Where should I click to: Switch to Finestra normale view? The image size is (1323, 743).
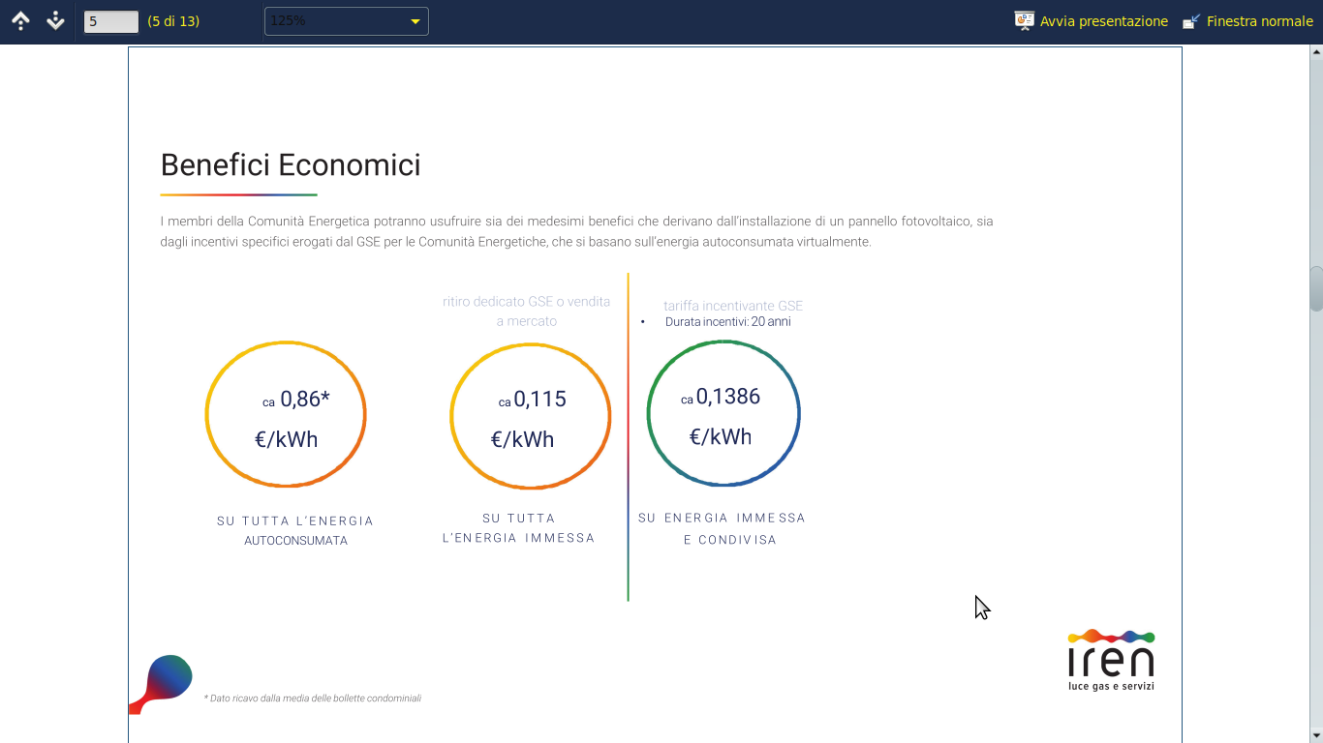(x=1259, y=21)
